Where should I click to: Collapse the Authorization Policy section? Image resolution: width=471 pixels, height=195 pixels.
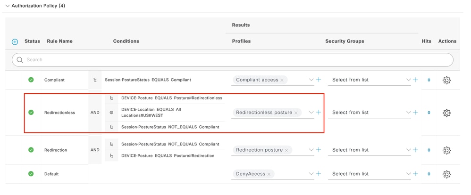pyautogui.click(x=7, y=6)
